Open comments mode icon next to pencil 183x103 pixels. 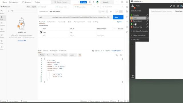[x=121, y=11]
